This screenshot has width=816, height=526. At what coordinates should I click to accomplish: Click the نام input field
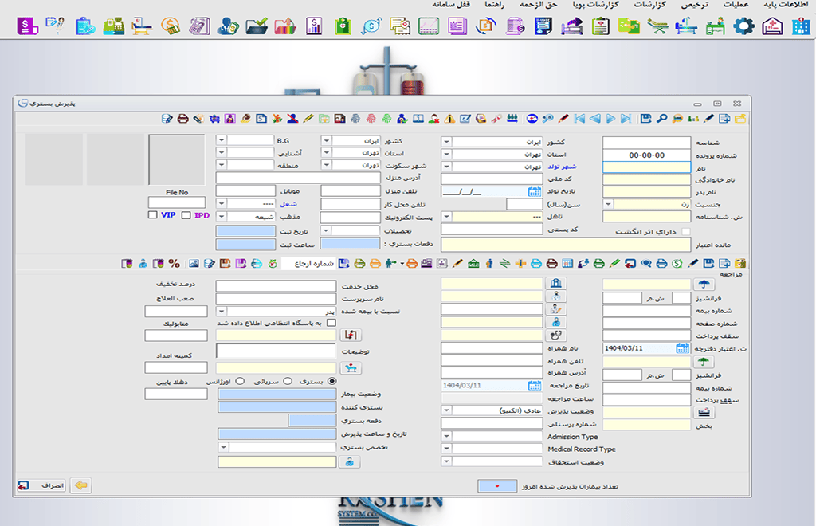(646, 167)
